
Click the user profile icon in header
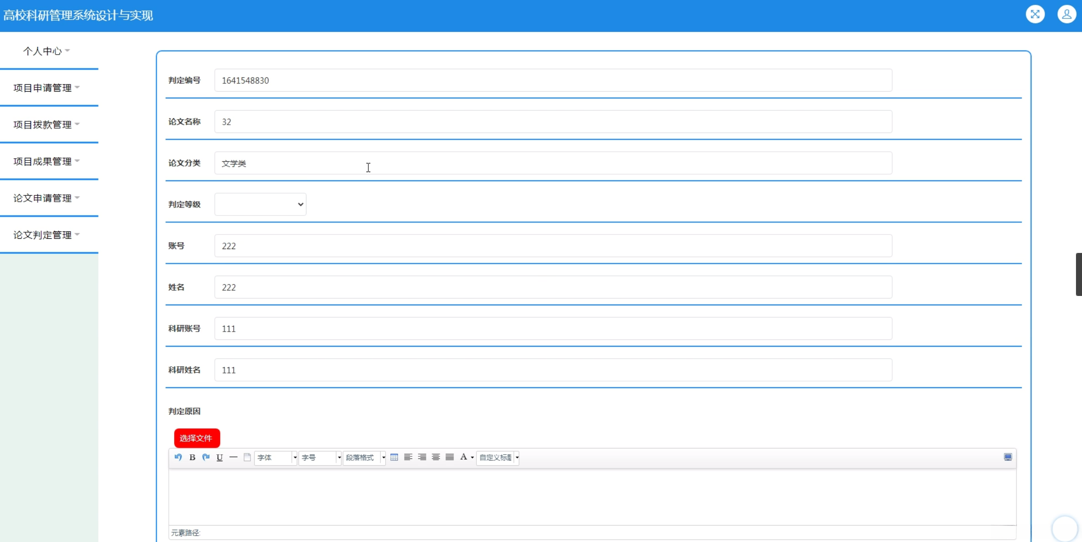pos(1066,15)
